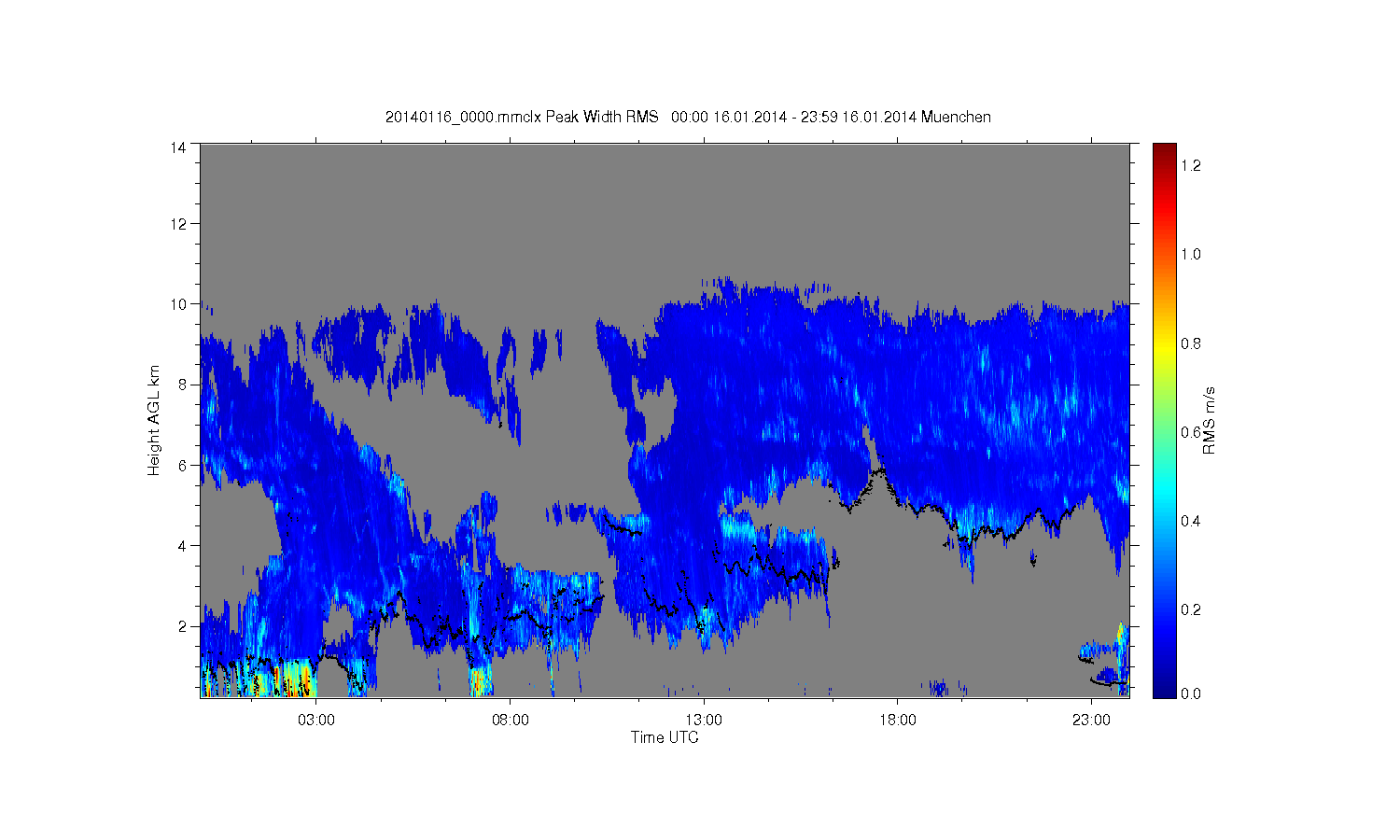1400x840 pixels.
Task: Click the Muenchen station name in the title
Action: 956,117
